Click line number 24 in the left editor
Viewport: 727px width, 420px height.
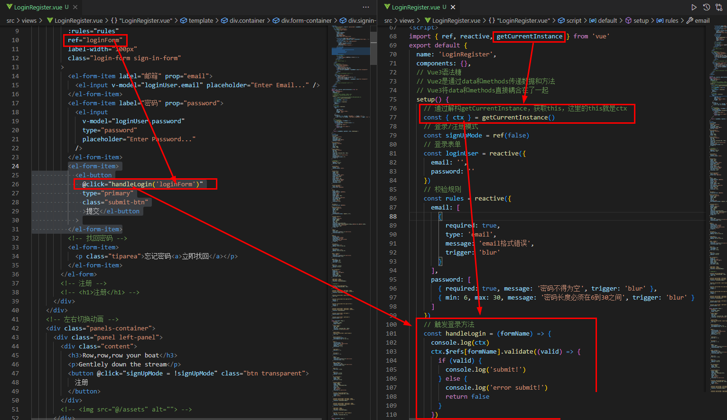coord(15,166)
